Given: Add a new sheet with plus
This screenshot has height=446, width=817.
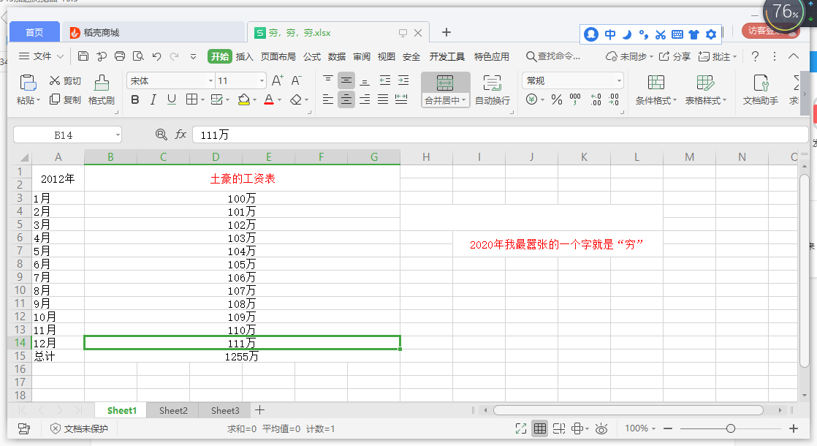Looking at the screenshot, I should 259,410.
